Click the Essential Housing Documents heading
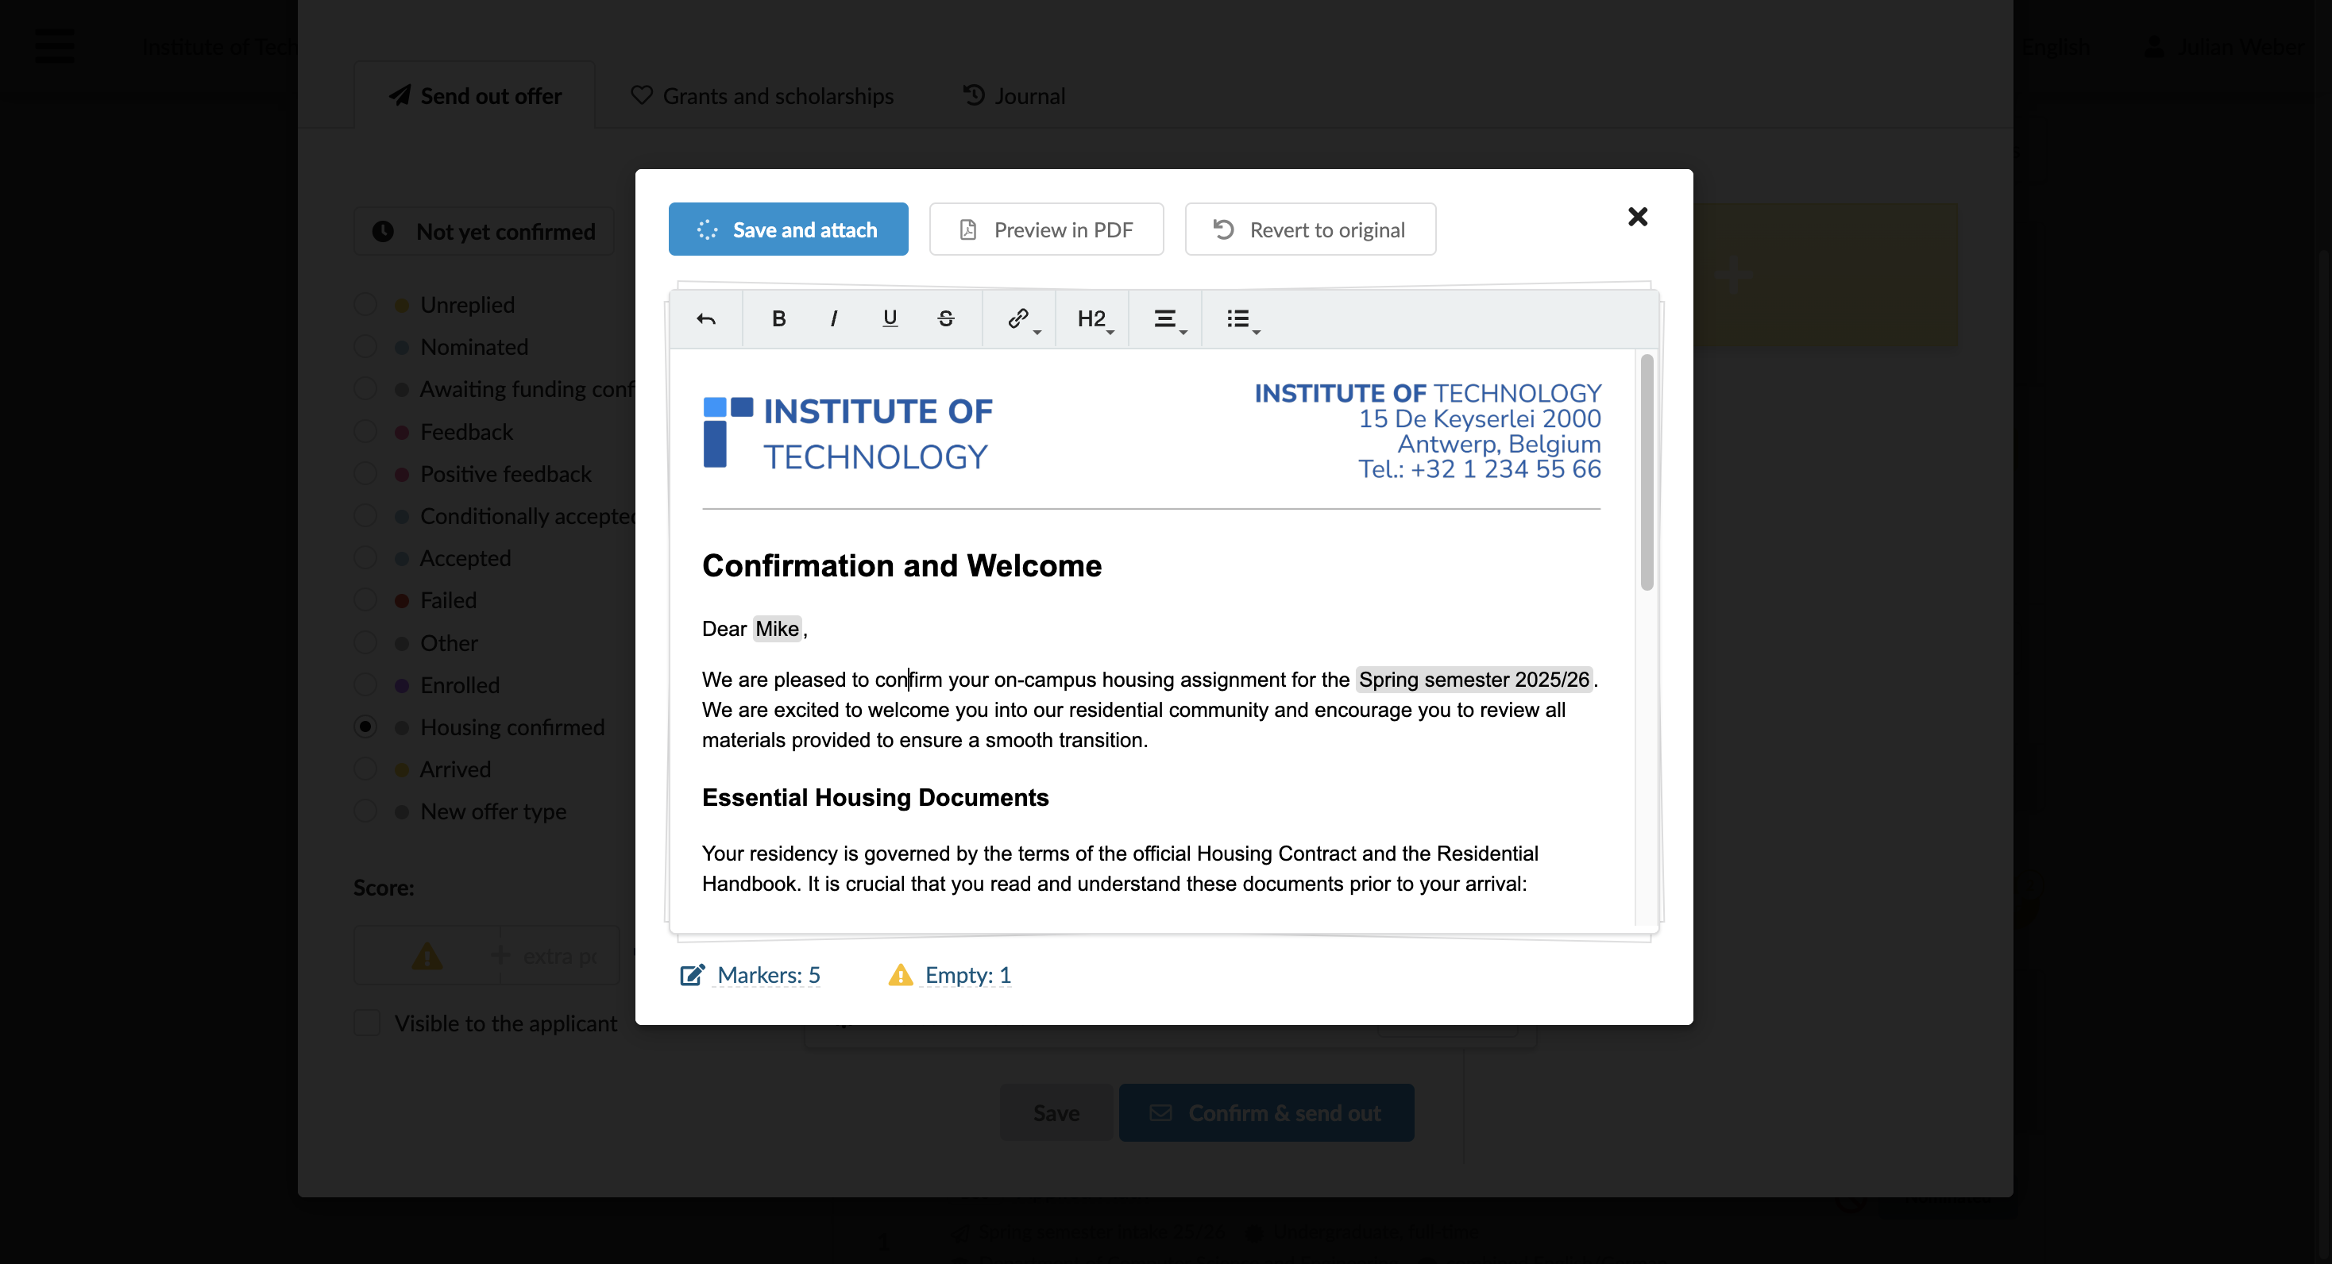Viewport: 2332px width, 1264px height. click(875, 797)
